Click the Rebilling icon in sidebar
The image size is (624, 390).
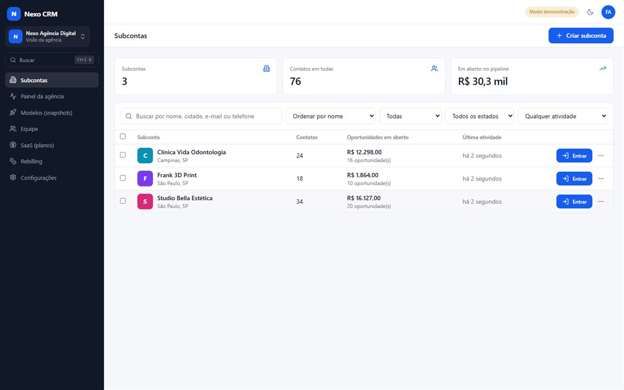tap(13, 161)
